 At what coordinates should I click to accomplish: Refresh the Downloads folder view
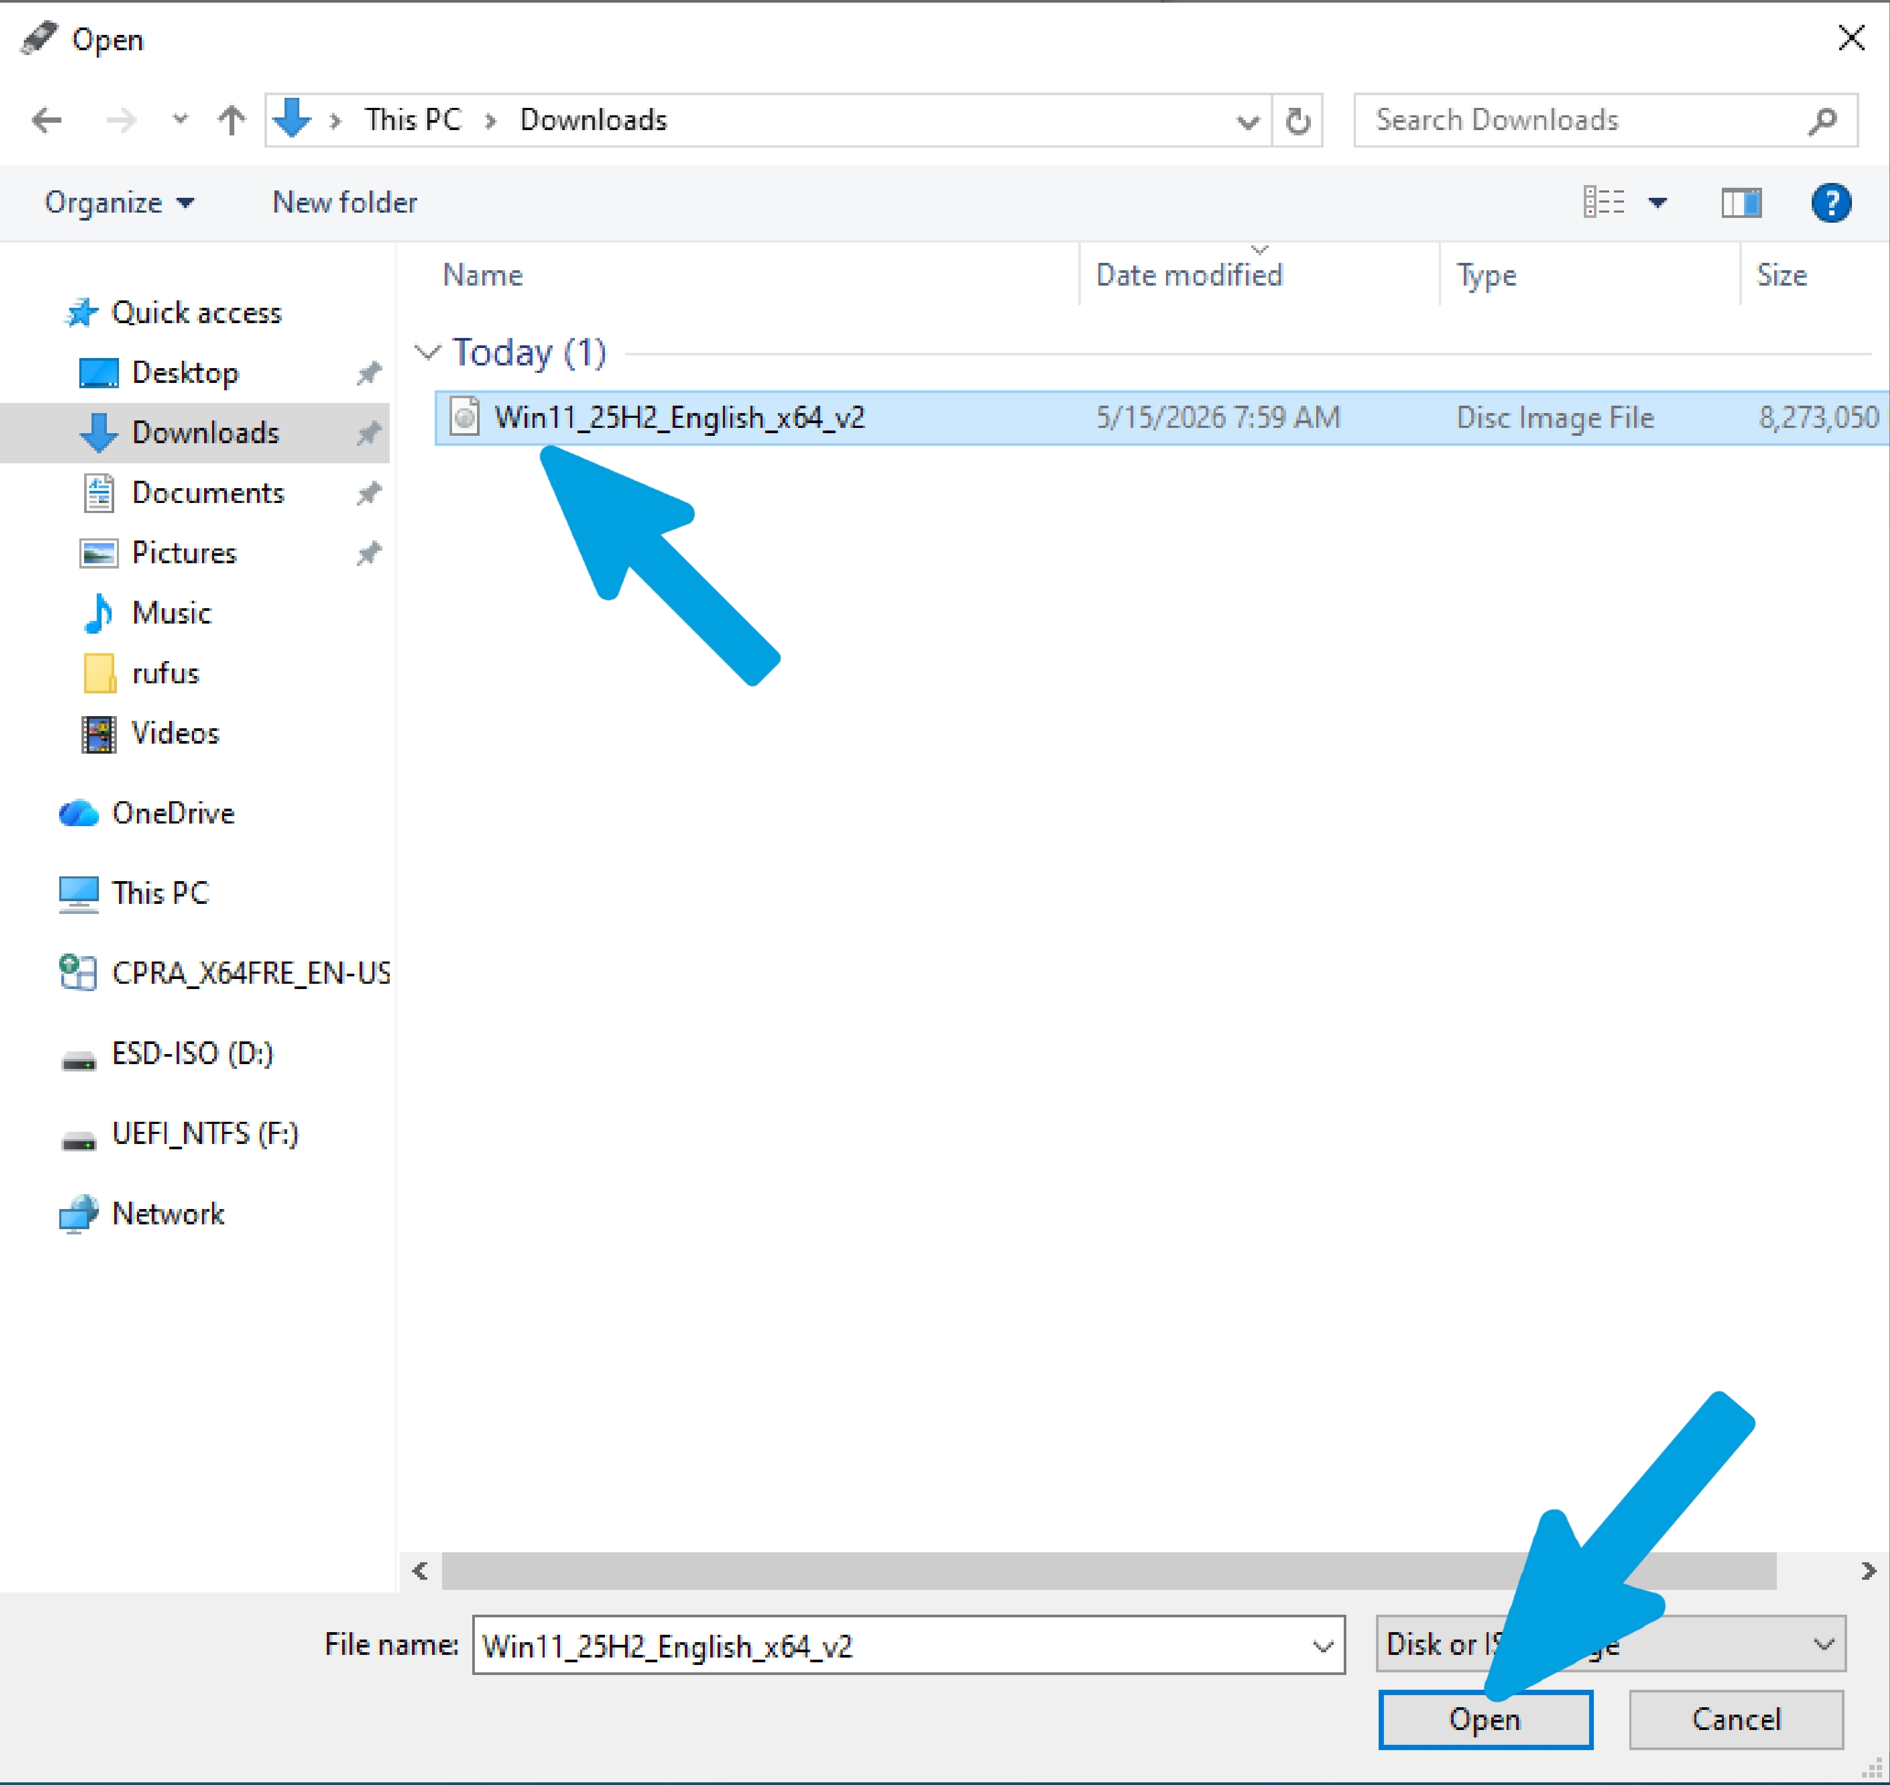1297,121
